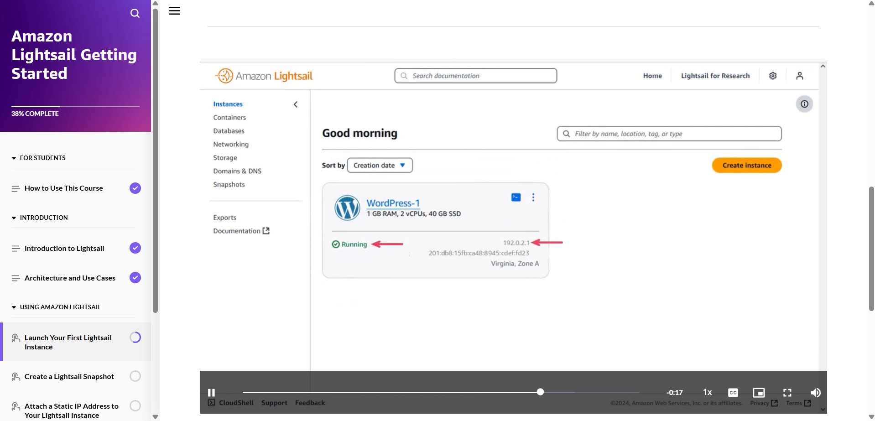
Task: Toggle completion for Attach a Static IP Address
Action: (135, 405)
